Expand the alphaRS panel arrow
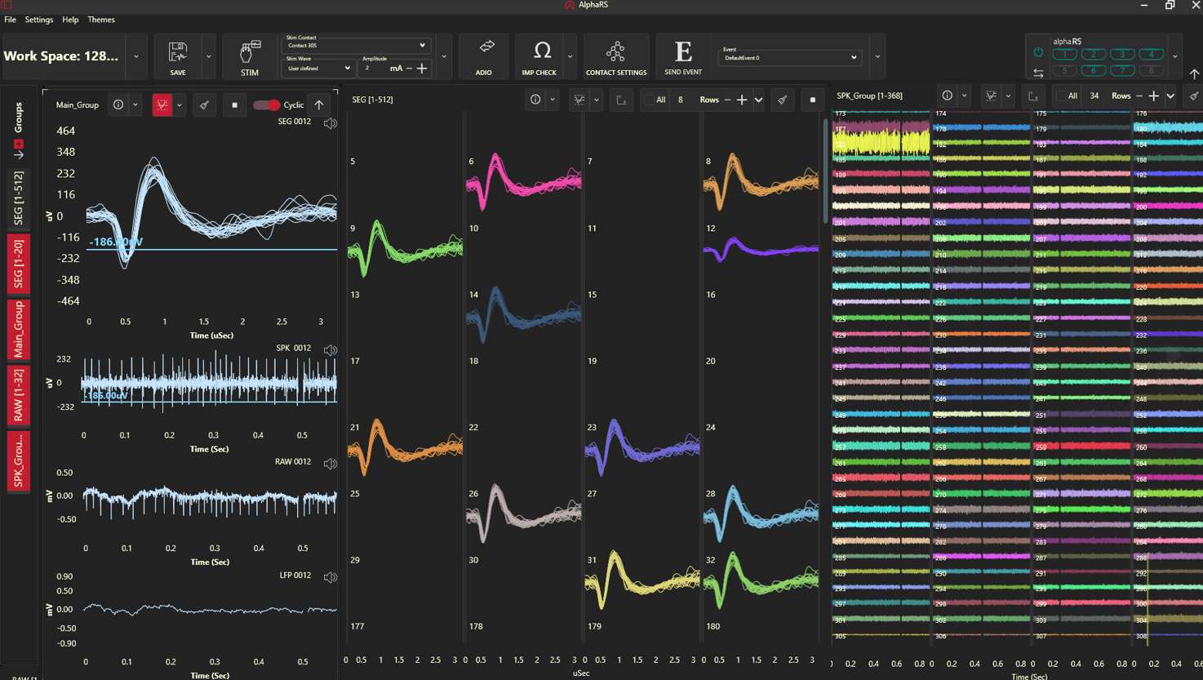Image resolution: width=1203 pixels, height=680 pixels. click(x=1175, y=56)
